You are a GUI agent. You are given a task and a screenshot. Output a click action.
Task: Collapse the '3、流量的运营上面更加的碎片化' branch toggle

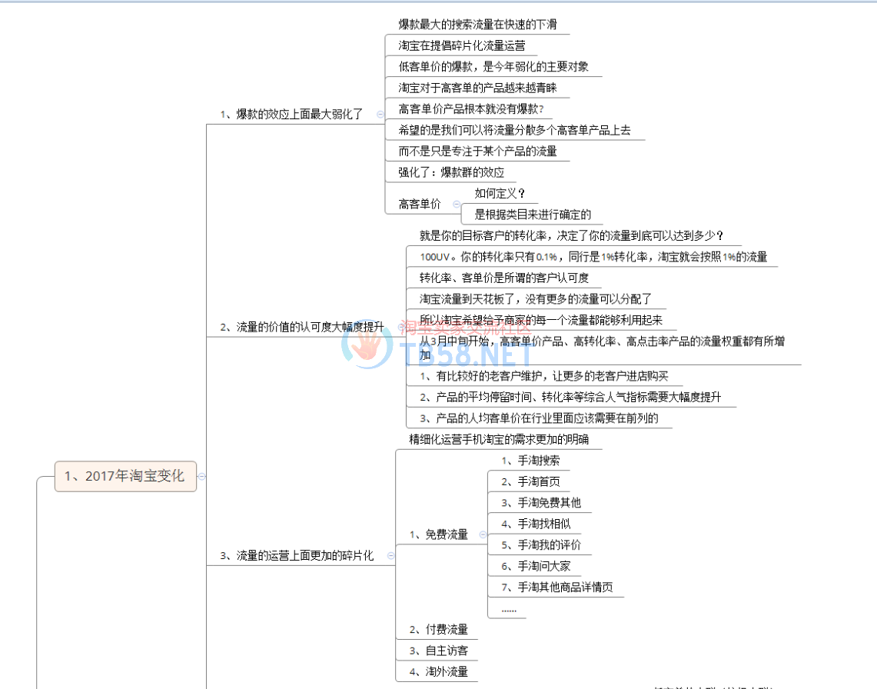[x=390, y=556]
